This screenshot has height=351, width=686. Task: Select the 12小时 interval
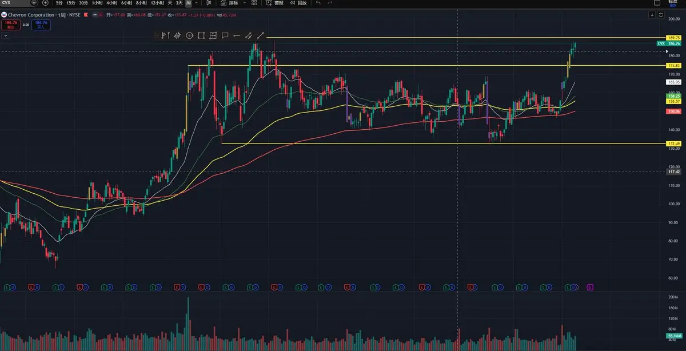tap(157, 3)
